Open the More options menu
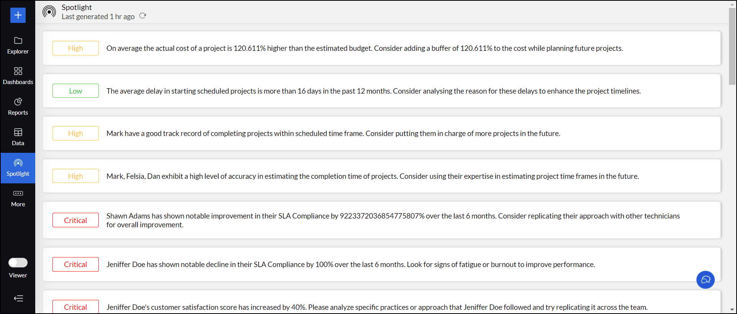Viewport: 737px width, 314px height. [x=18, y=198]
